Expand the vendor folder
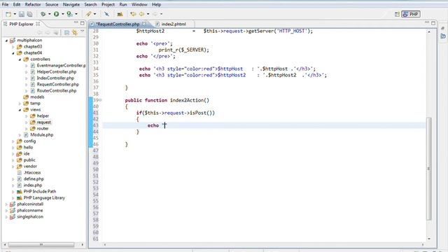 pyautogui.click(x=13, y=167)
